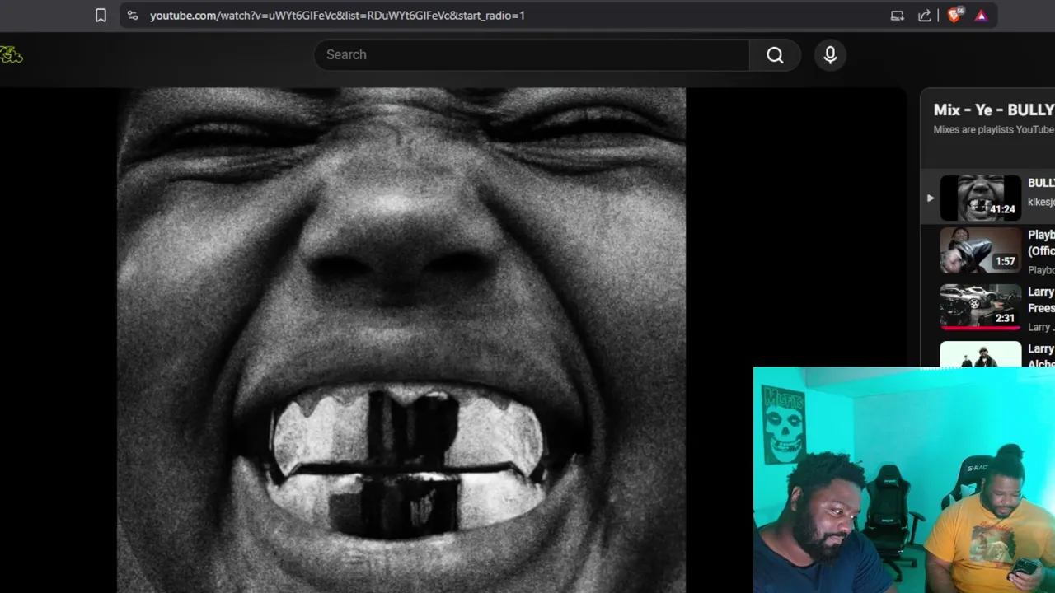
Task: Open the Larry Freestyle thumbnail showing 2:31
Action: click(981, 306)
